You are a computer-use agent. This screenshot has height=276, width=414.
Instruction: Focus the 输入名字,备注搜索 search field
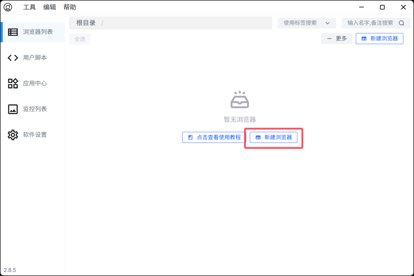[376, 23]
